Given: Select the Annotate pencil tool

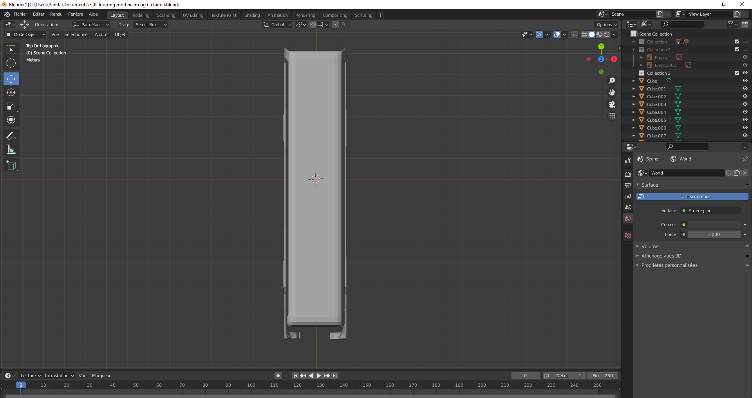Looking at the screenshot, I should tap(11, 136).
